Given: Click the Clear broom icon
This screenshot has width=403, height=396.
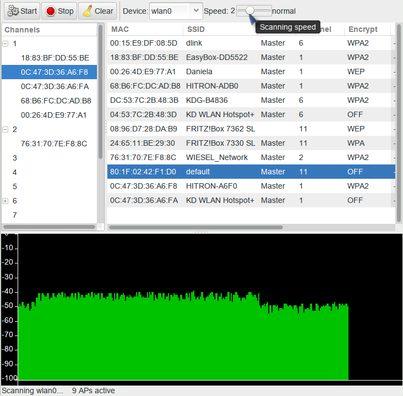Looking at the screenshot, I should click(x=88, y=11).
